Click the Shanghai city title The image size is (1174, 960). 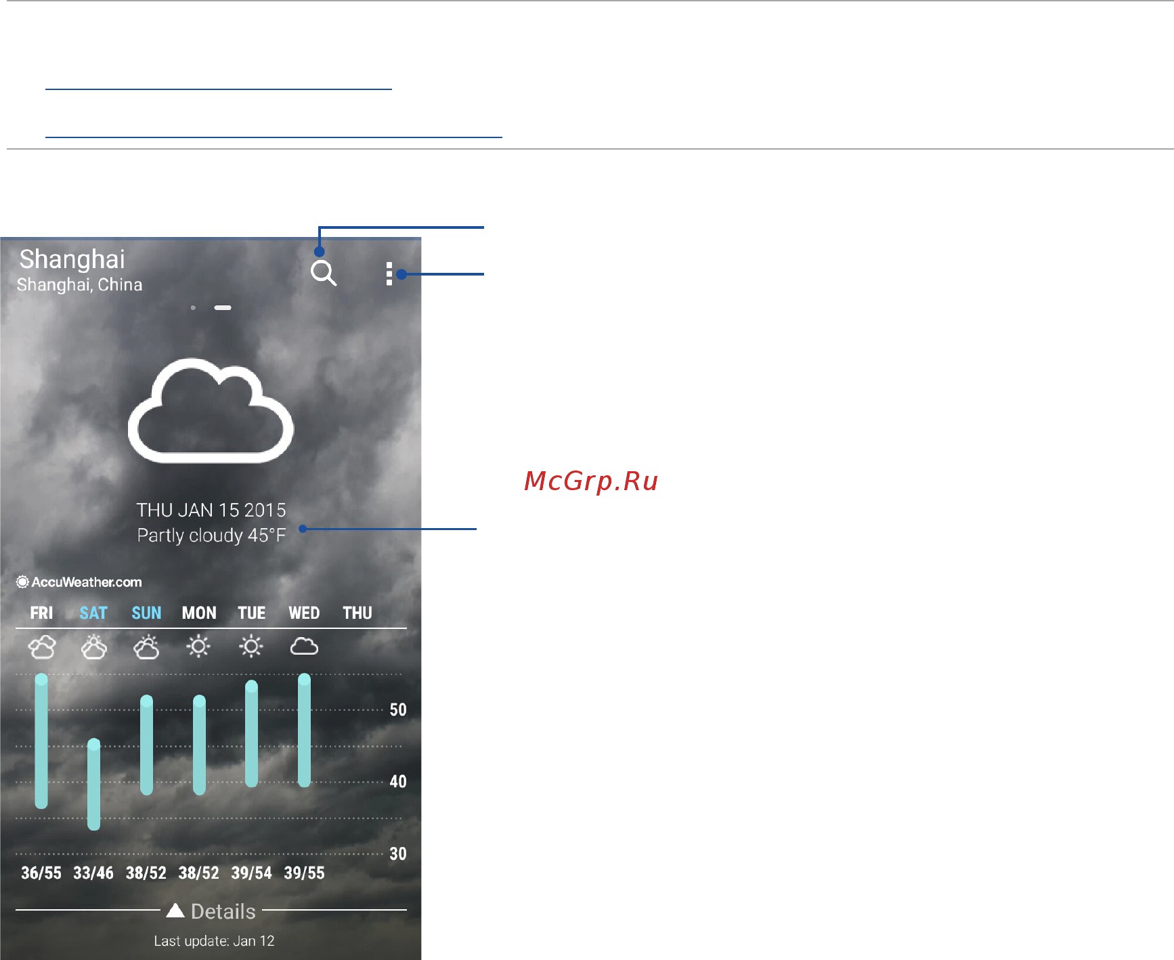pos(72,260)
